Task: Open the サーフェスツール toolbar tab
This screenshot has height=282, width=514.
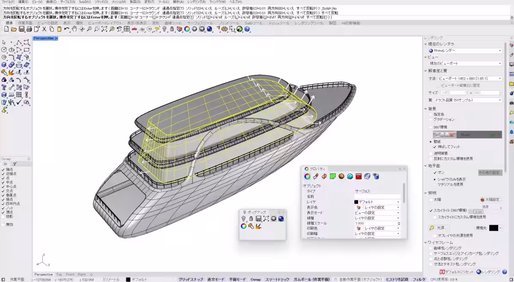Action: [x=200, y=23]
